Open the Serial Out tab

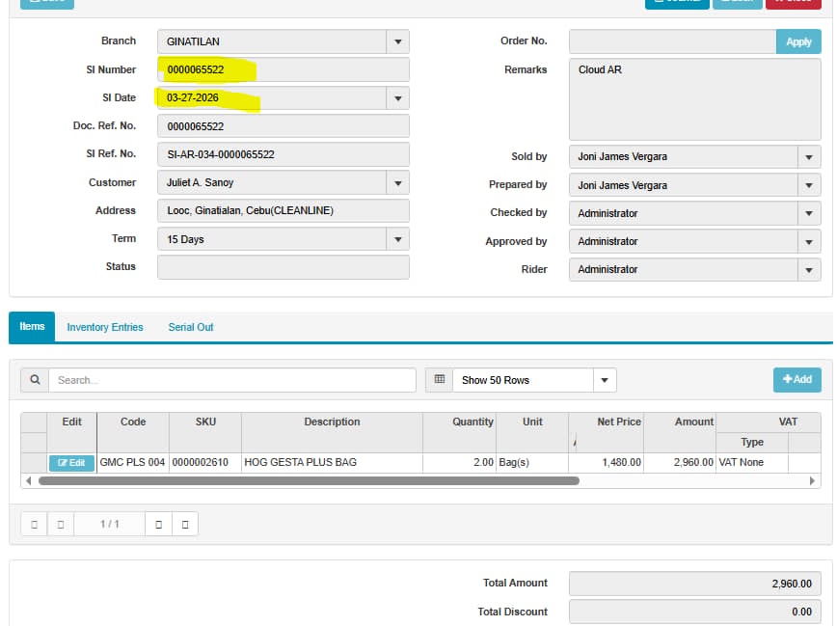(191, 328)
